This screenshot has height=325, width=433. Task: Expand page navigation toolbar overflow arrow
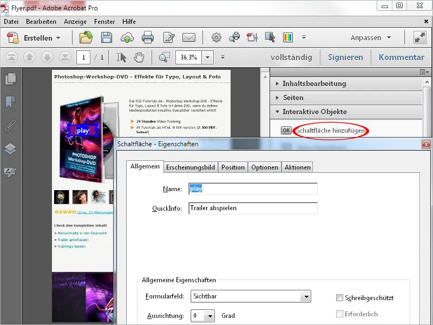click(222, 57)
